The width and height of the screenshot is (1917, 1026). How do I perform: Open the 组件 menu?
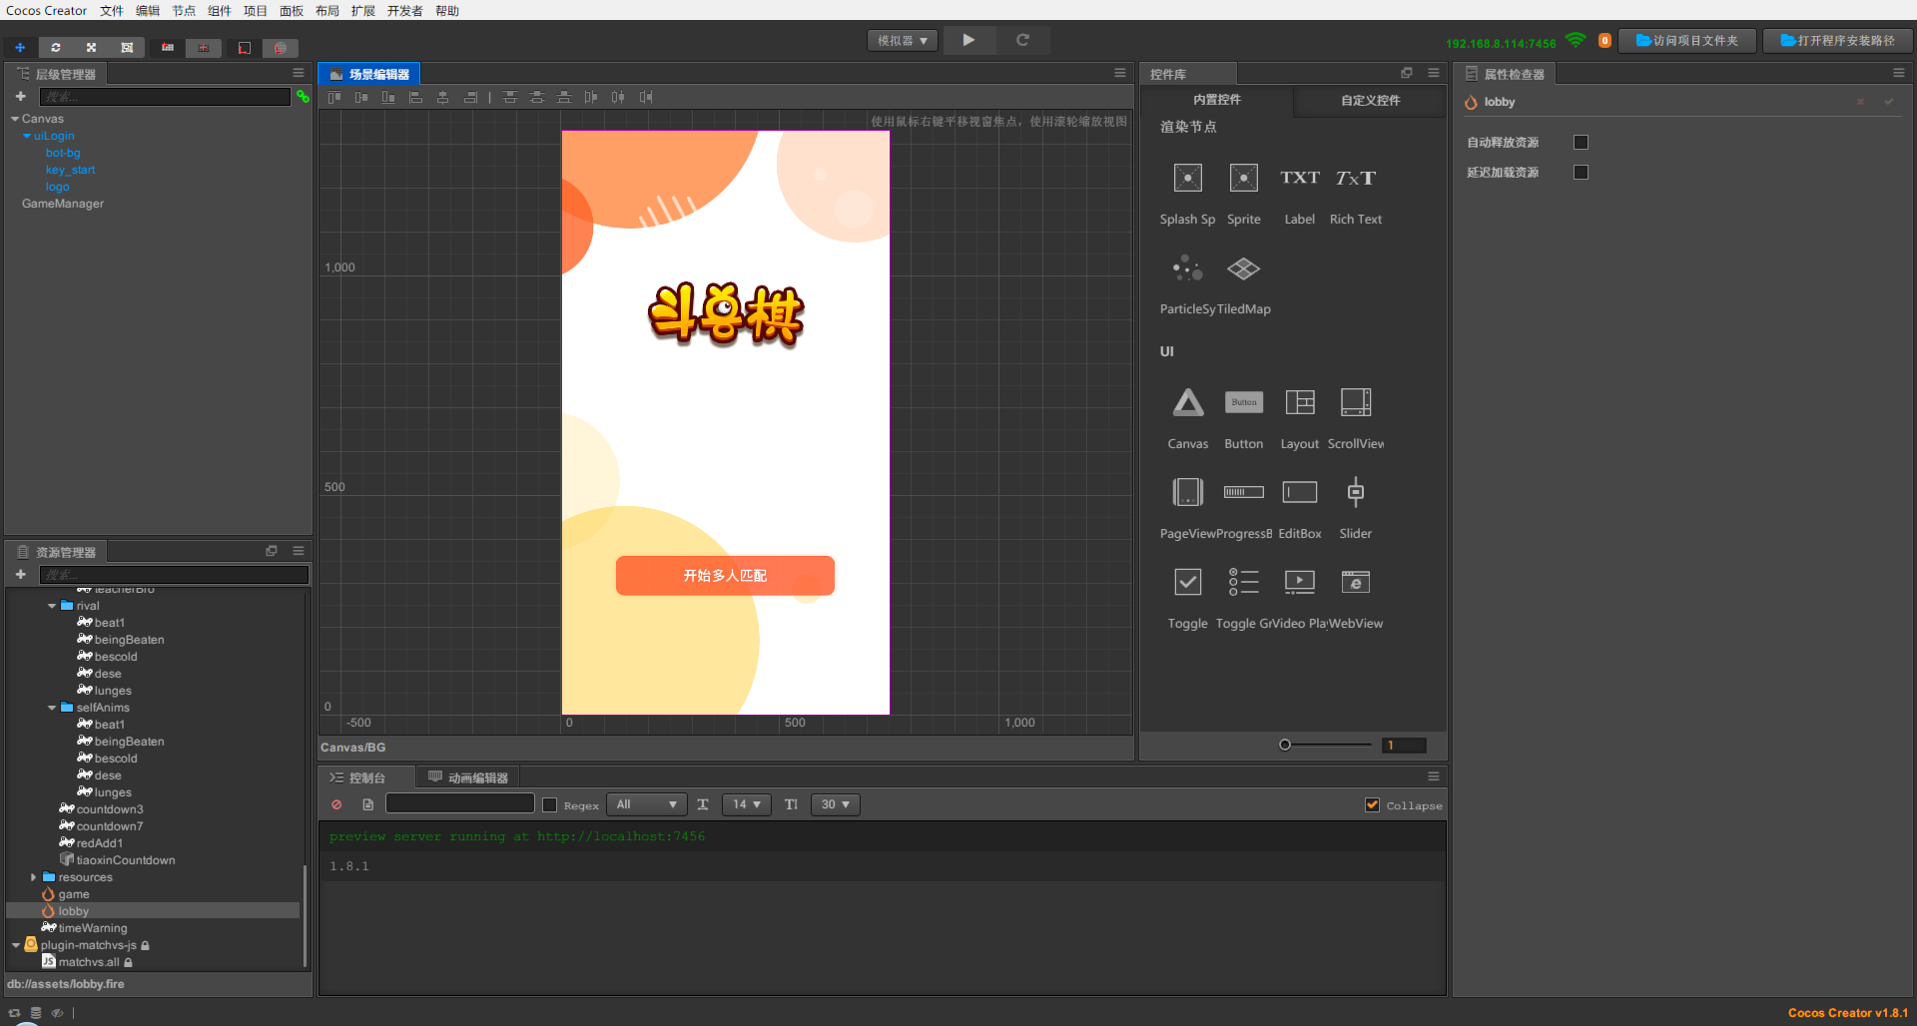pyautogui.click(x=219, y=11)
